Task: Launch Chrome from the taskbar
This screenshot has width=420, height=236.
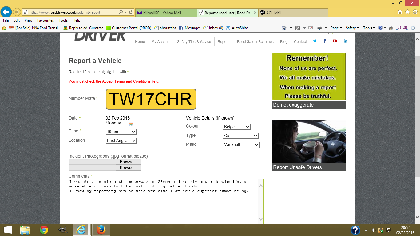Action: click(x=44, y=230)
